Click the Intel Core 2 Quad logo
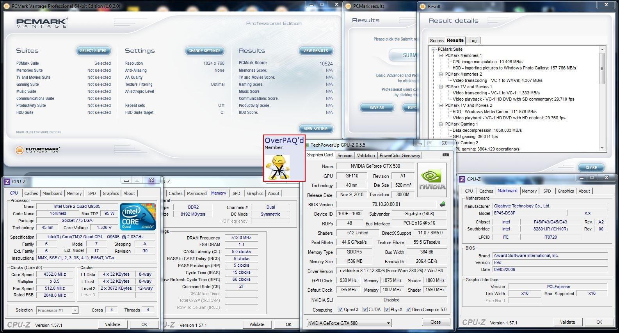The image size is (619, 333). click(x=138, y=216)
